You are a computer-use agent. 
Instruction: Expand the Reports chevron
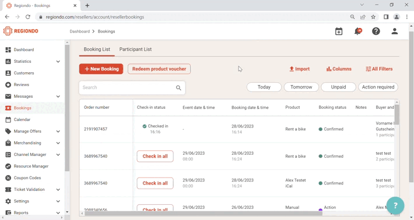click(58, 212)
